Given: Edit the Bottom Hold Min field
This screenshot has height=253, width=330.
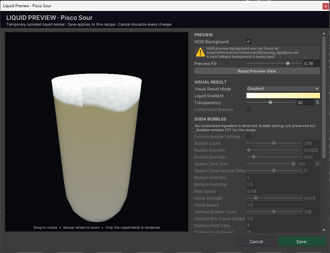Looking at the screenshot, I should [x=283, y=177].
